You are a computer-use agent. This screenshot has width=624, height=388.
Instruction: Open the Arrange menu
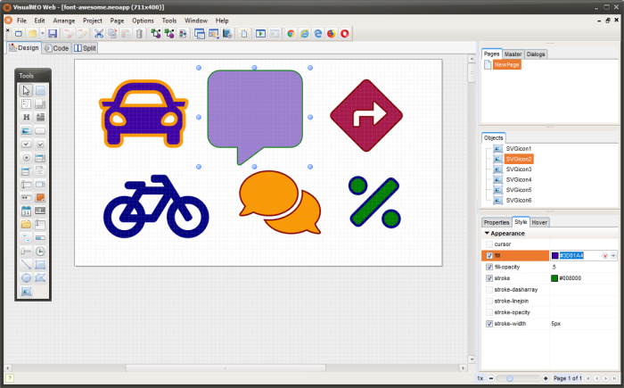[63, 20]
